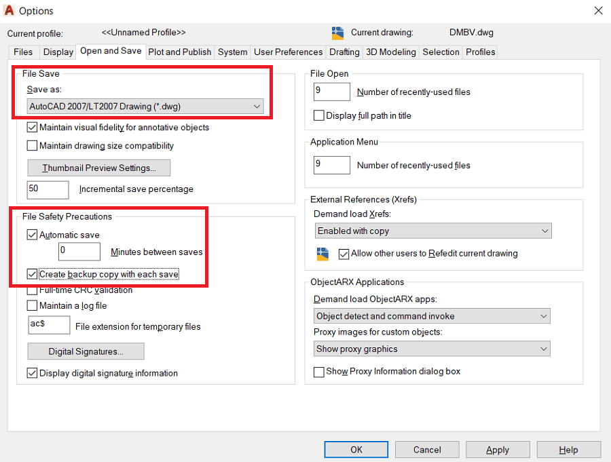Switch to the Display tab
The width and height of the screenshot is (611, 462).
tap(58, 52)
